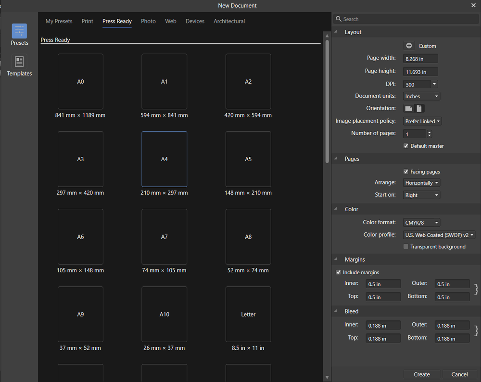Click the bleed Bottom field
481x382 pixels.
click(x=452, y=338)
